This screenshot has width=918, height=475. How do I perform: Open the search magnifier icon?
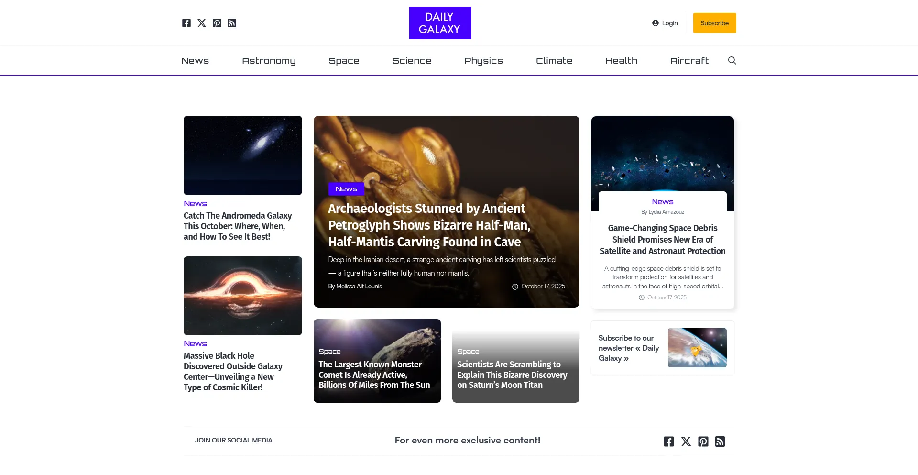[732, 60]
